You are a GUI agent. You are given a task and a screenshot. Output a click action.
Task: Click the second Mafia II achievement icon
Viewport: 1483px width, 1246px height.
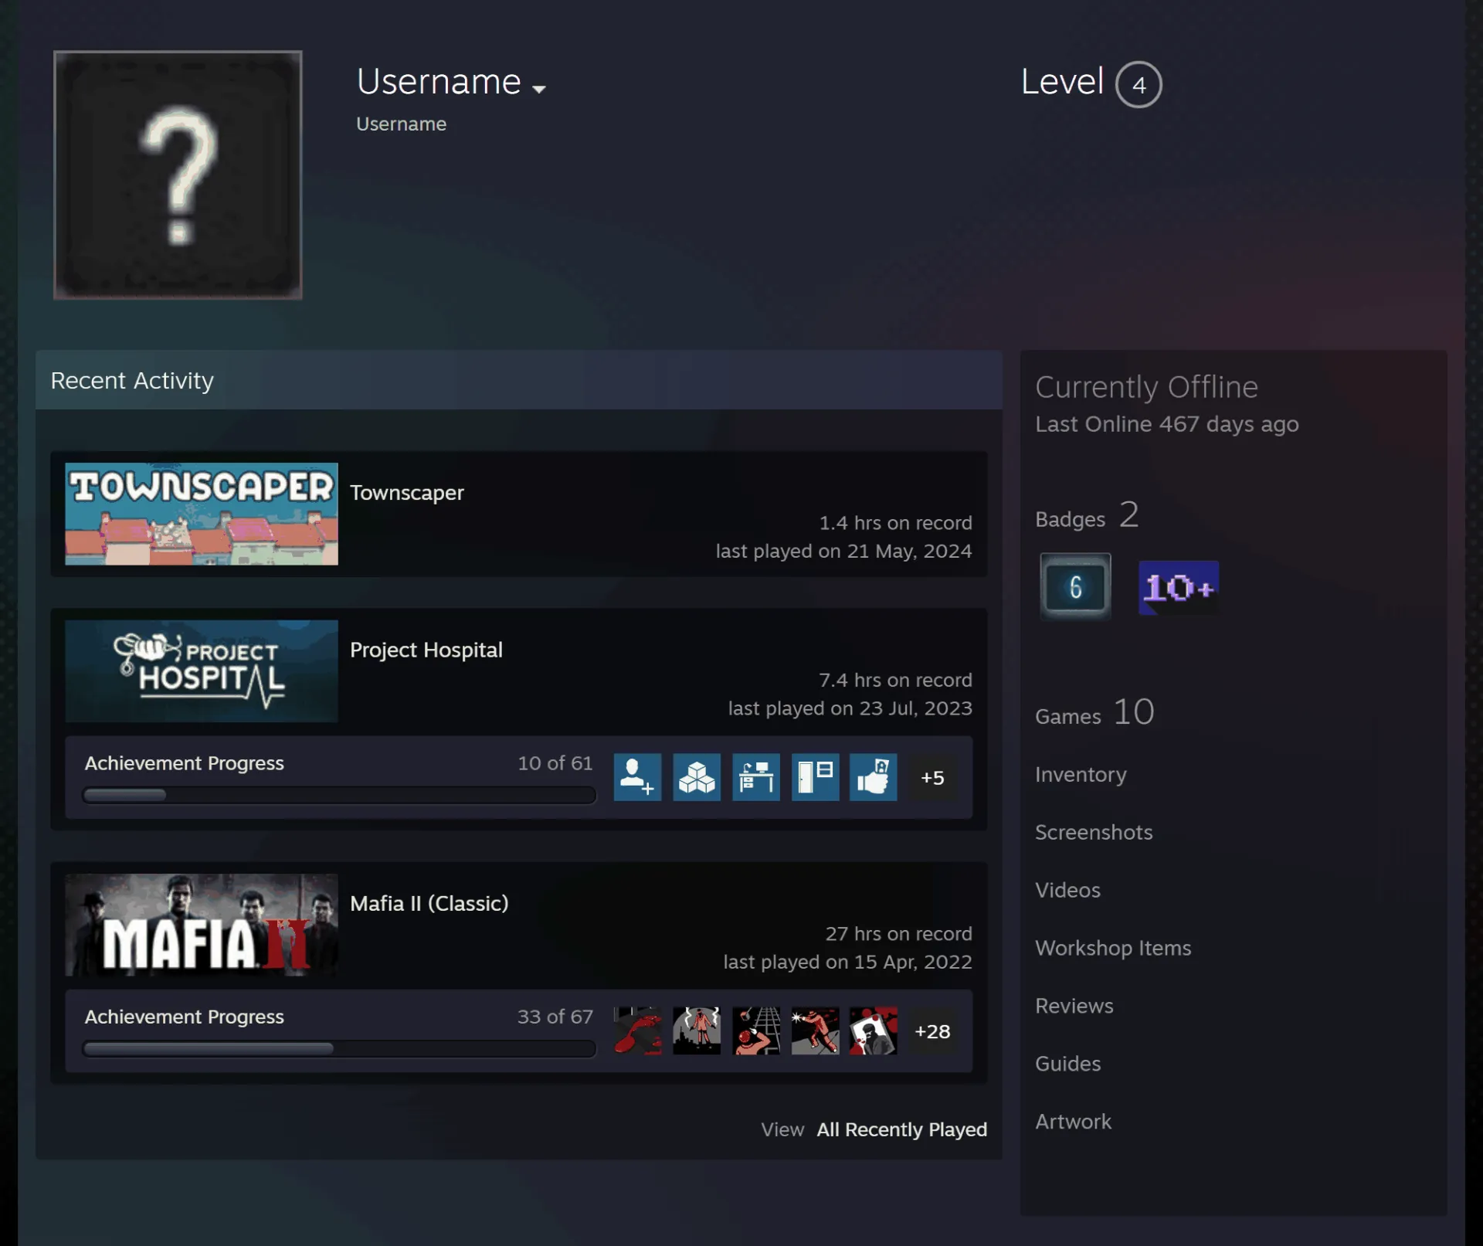(x=697, y=1030)
